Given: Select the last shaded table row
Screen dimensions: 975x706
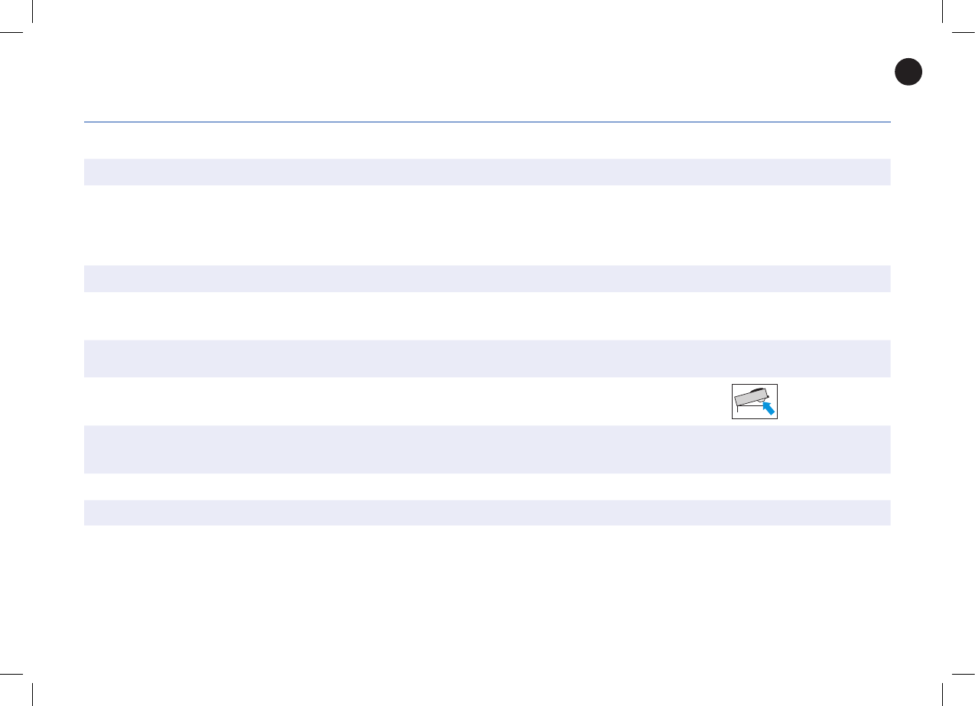Looking at the screenshot, I should tap(486, 512).
